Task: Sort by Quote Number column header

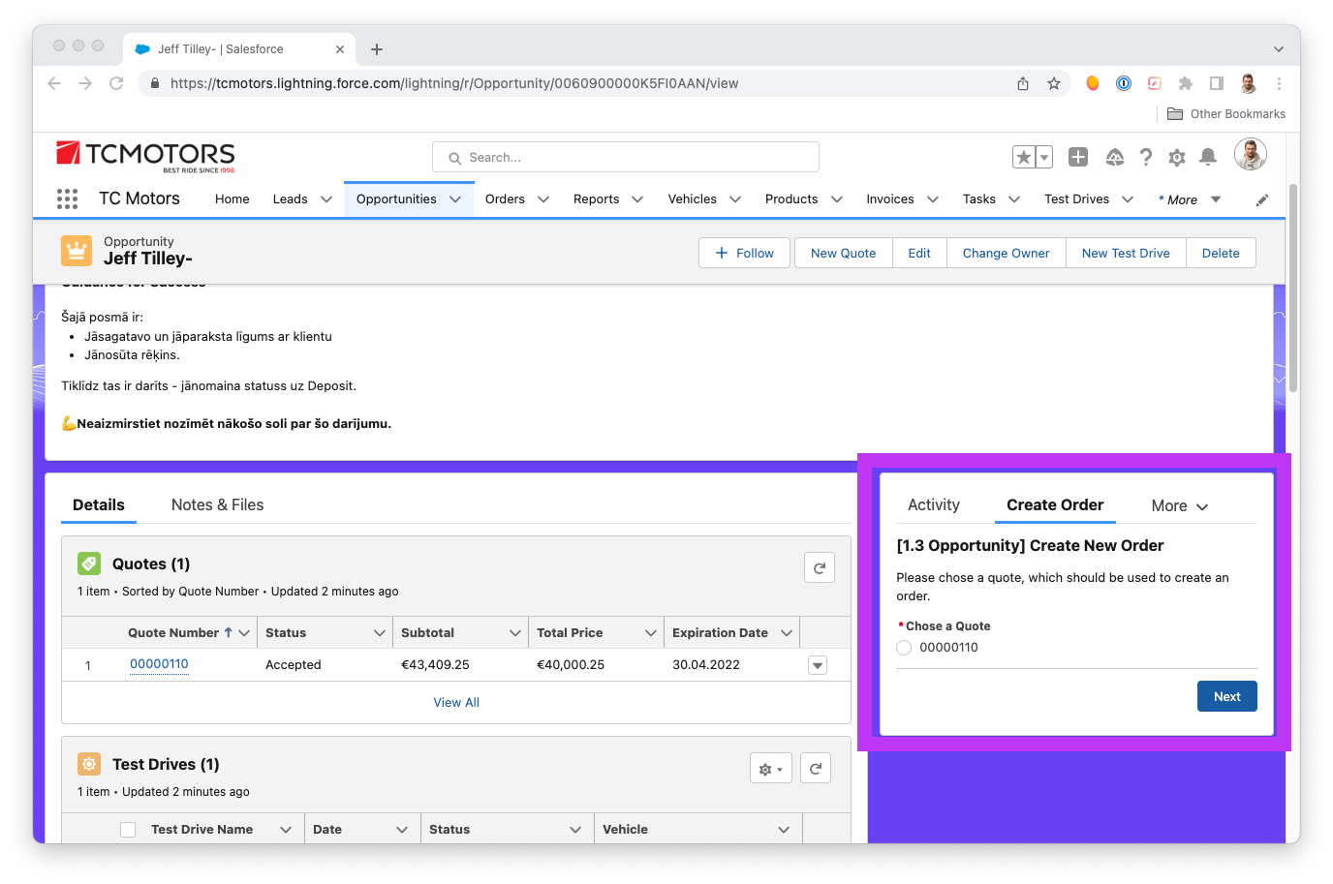Action: [173, 633]
